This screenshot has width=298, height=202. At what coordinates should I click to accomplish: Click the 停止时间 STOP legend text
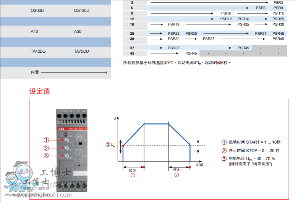(254, 150)
